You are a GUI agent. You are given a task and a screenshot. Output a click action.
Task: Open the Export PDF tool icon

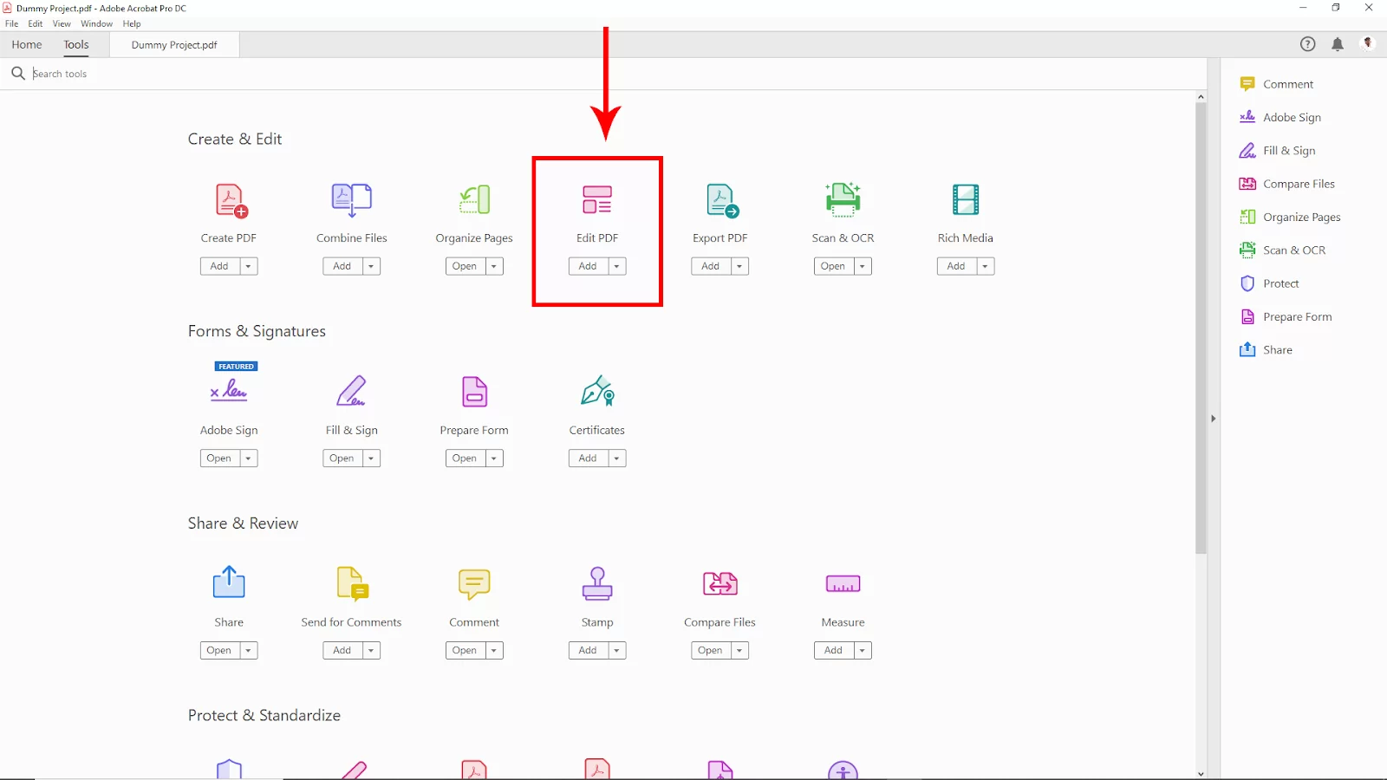(721, 200)
